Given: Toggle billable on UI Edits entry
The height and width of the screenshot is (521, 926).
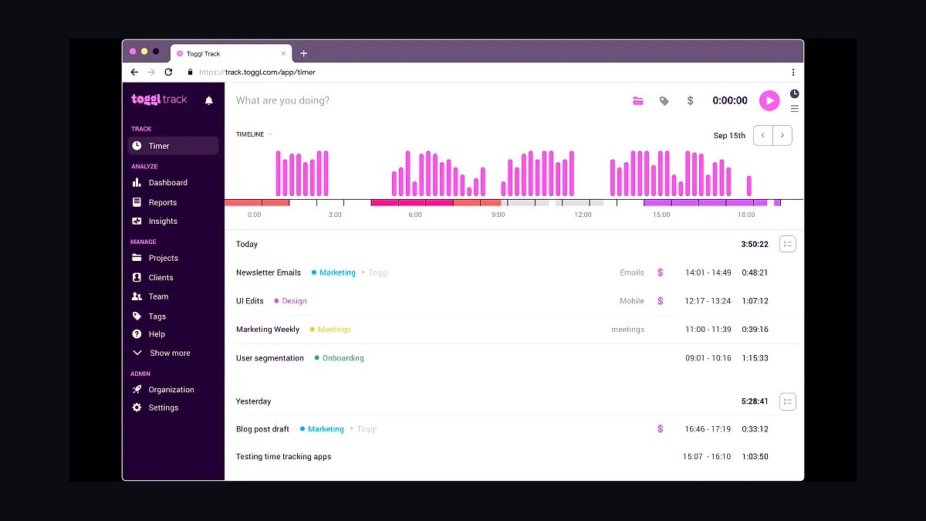Looking at the screenshot, I should tap(661, 301).
